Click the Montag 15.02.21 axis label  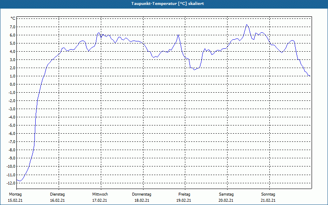click(15, 197)
